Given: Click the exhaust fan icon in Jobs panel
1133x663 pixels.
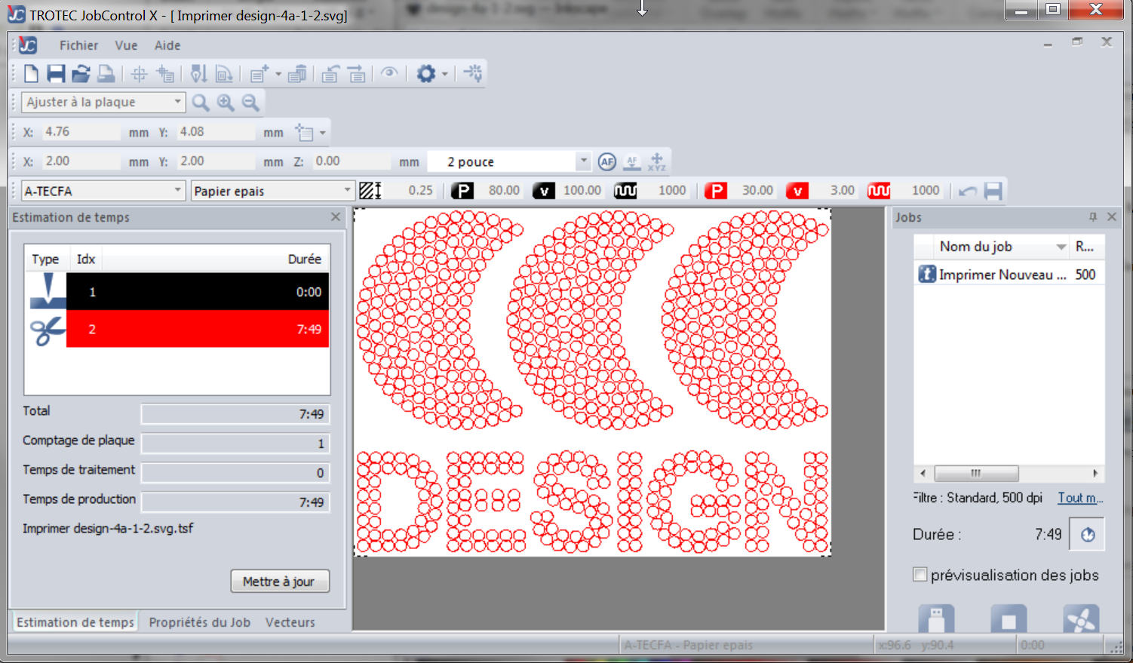Looking at the screenshot, I should click(x=1080, y=620).
